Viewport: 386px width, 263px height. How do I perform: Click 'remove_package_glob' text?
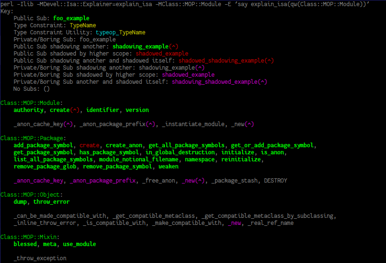point(45,167)
